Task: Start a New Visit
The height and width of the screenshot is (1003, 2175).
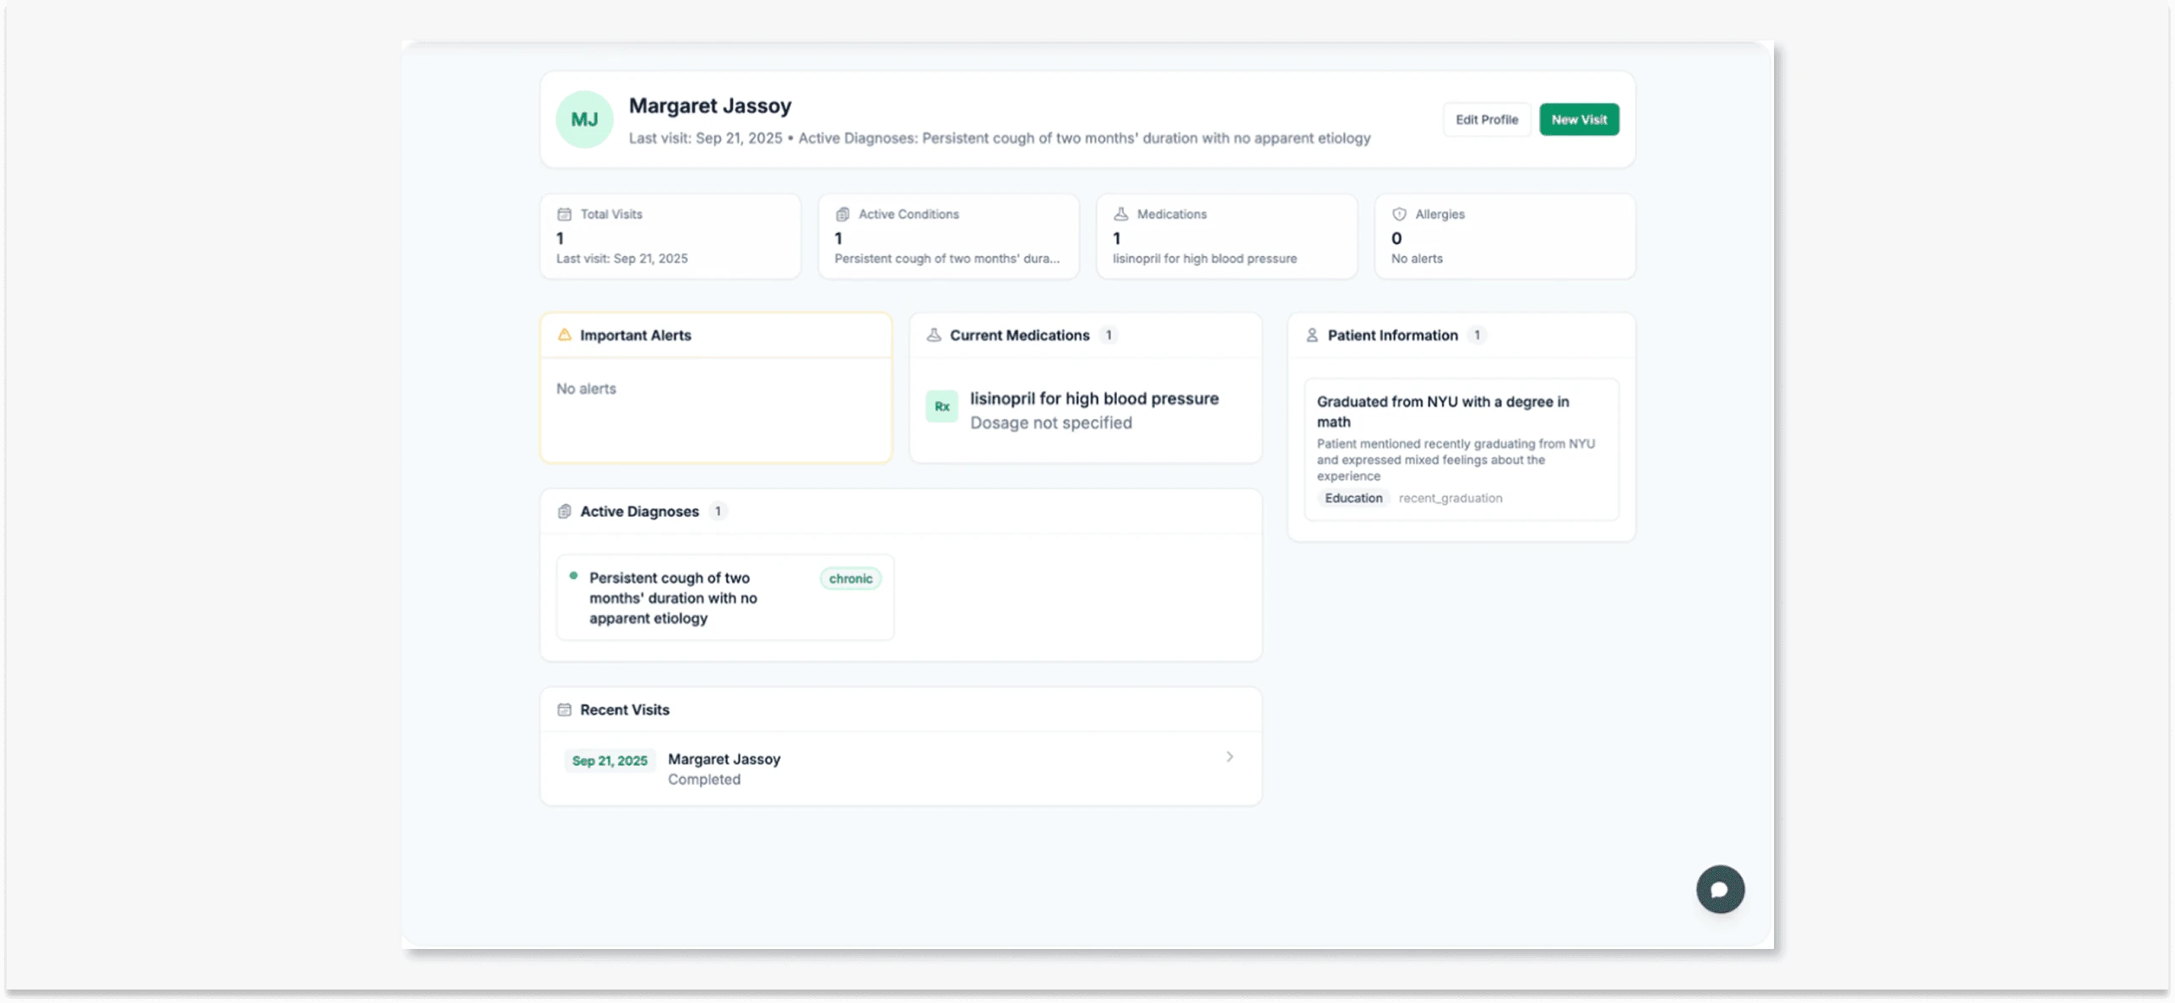Action: tap(1578, 120)
